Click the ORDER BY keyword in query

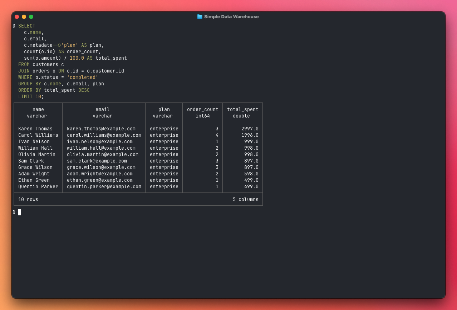(x=30, y=90)
